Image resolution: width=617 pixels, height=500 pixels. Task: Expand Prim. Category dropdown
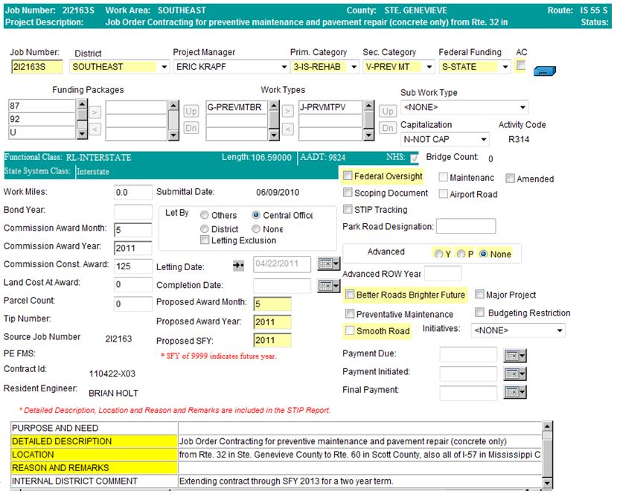pyautogui.click(x=354, y=67)
